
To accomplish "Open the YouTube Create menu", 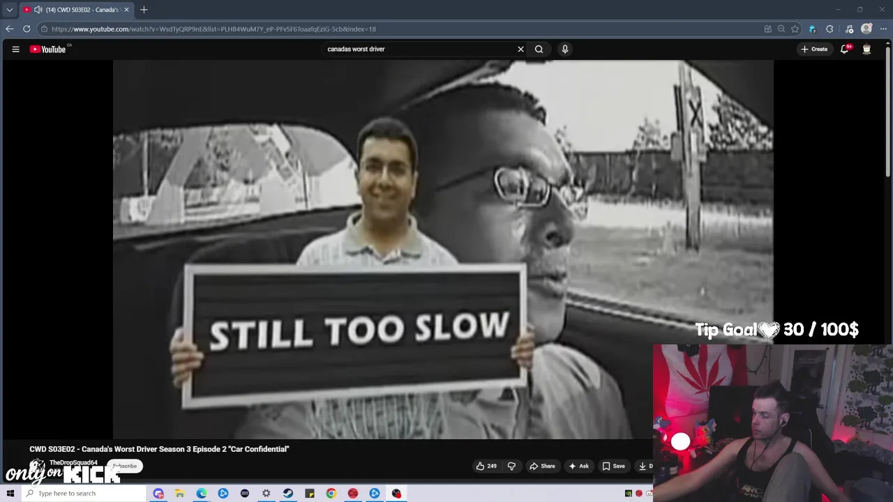I will (x=814, y=49).
